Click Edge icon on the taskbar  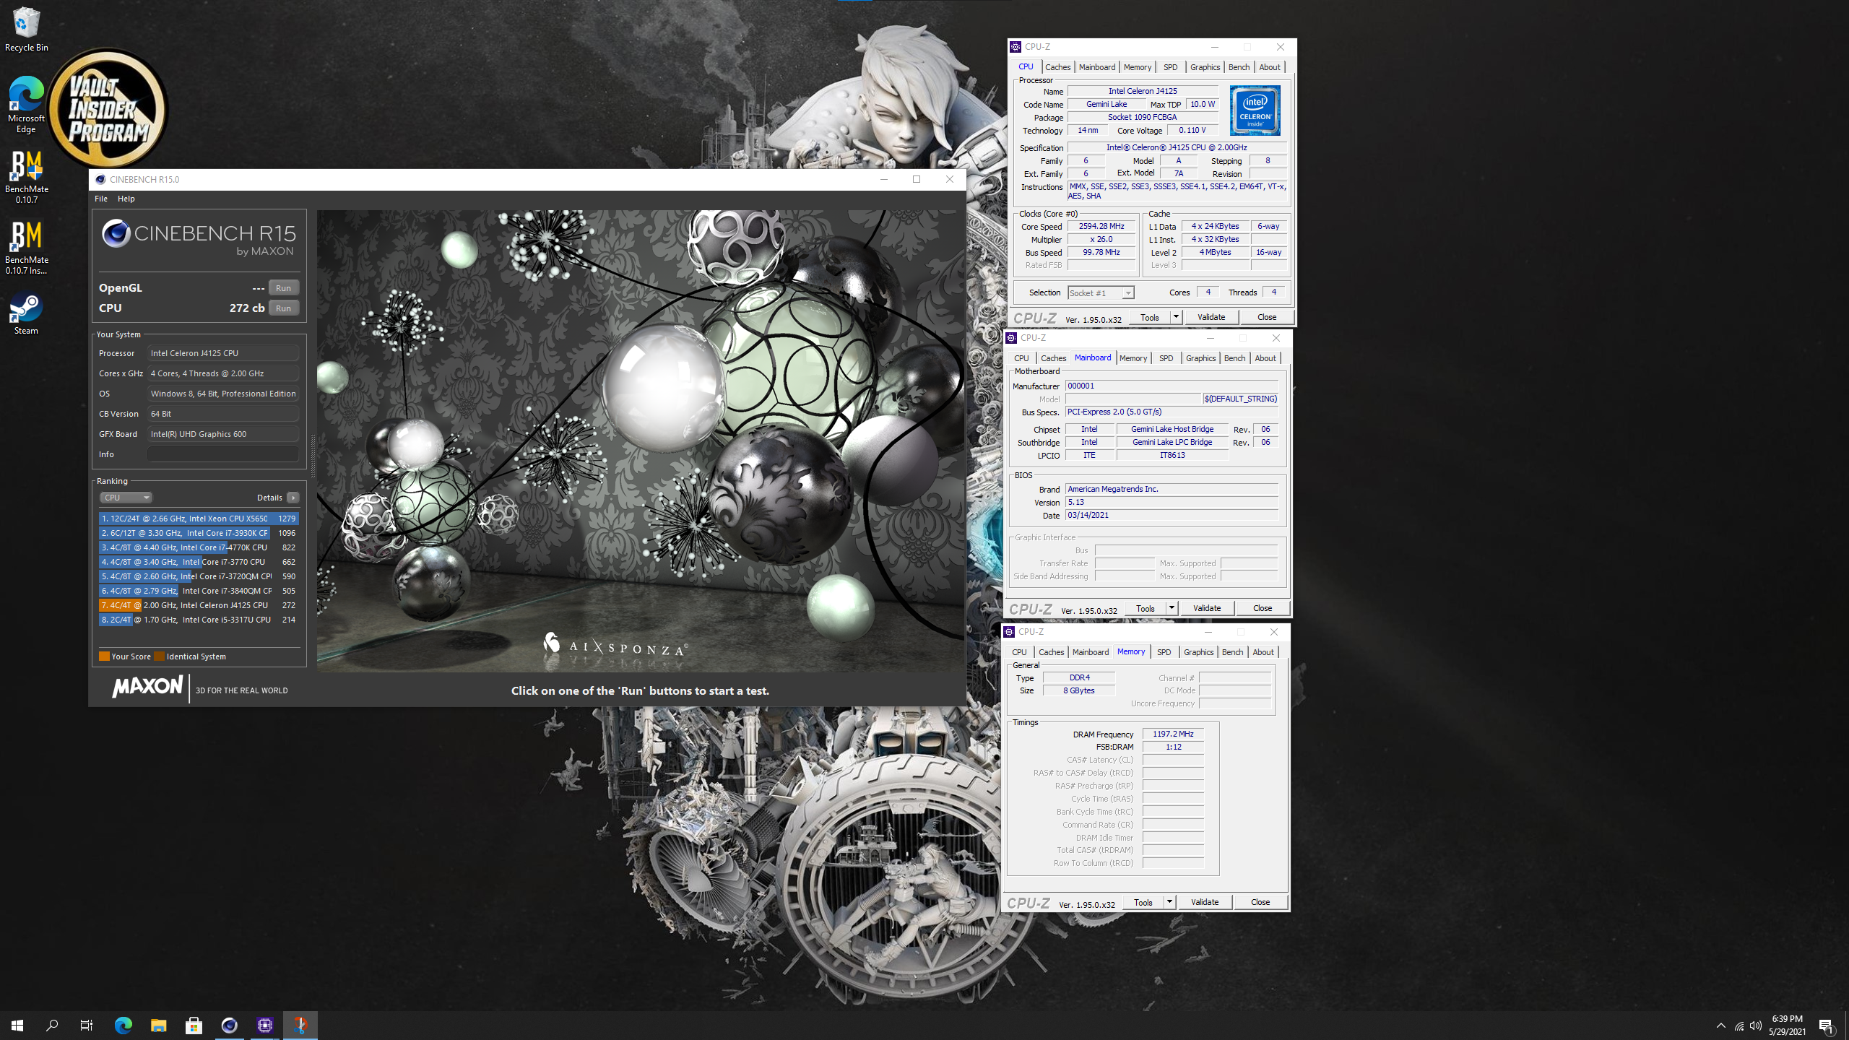point(124,1025)
